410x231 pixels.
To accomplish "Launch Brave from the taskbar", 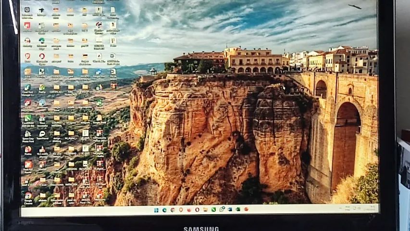I will pyautogui.click(x=181, y=210).
